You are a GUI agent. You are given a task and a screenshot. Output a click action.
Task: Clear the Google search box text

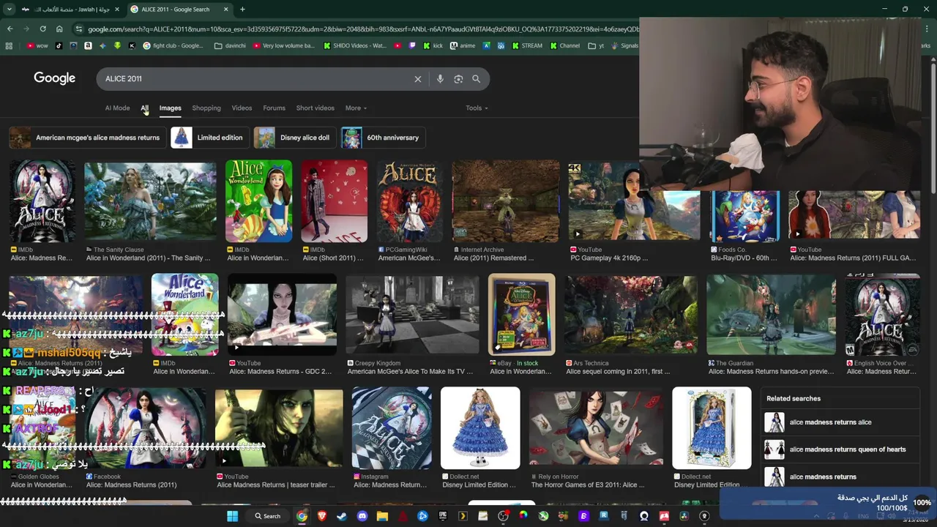coord(418,79)
